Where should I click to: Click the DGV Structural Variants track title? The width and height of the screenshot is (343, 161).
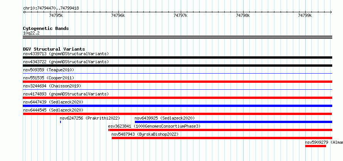(x=54, y=49)
